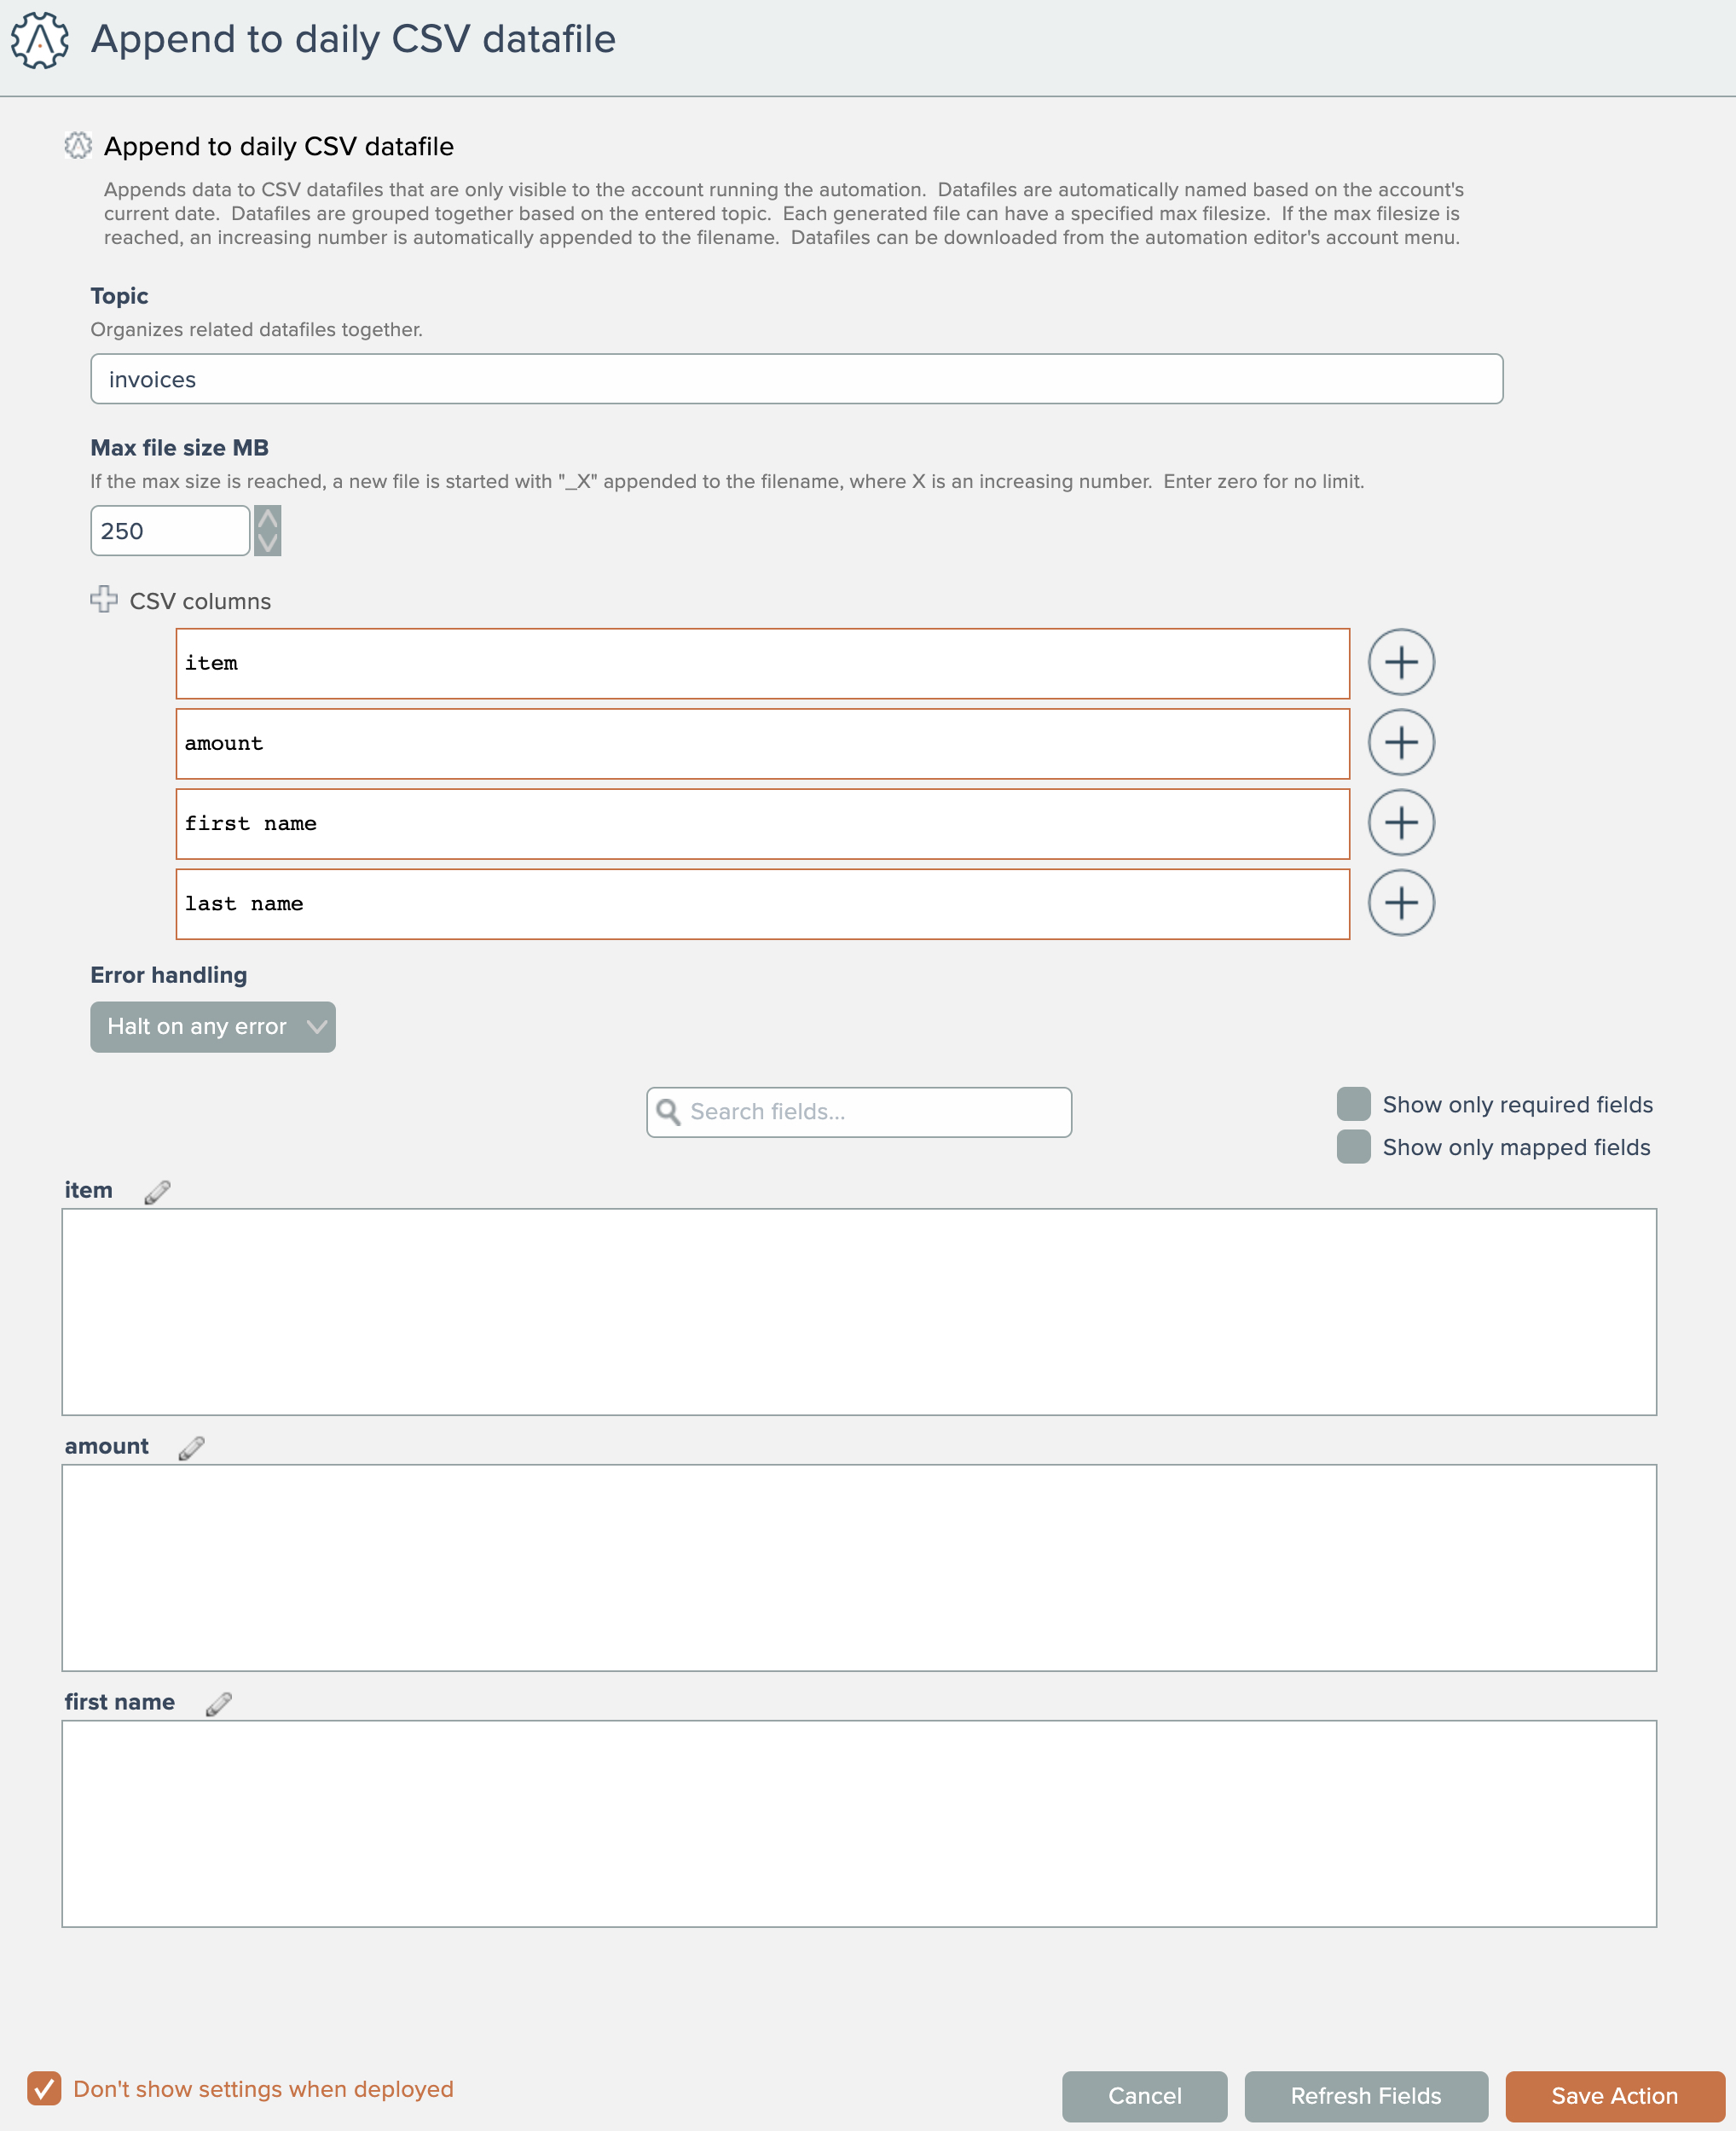Viewport: 1736px width, 2131px height.
Task: Click the plus icon beside amount column
Action: click(1401, 742)
